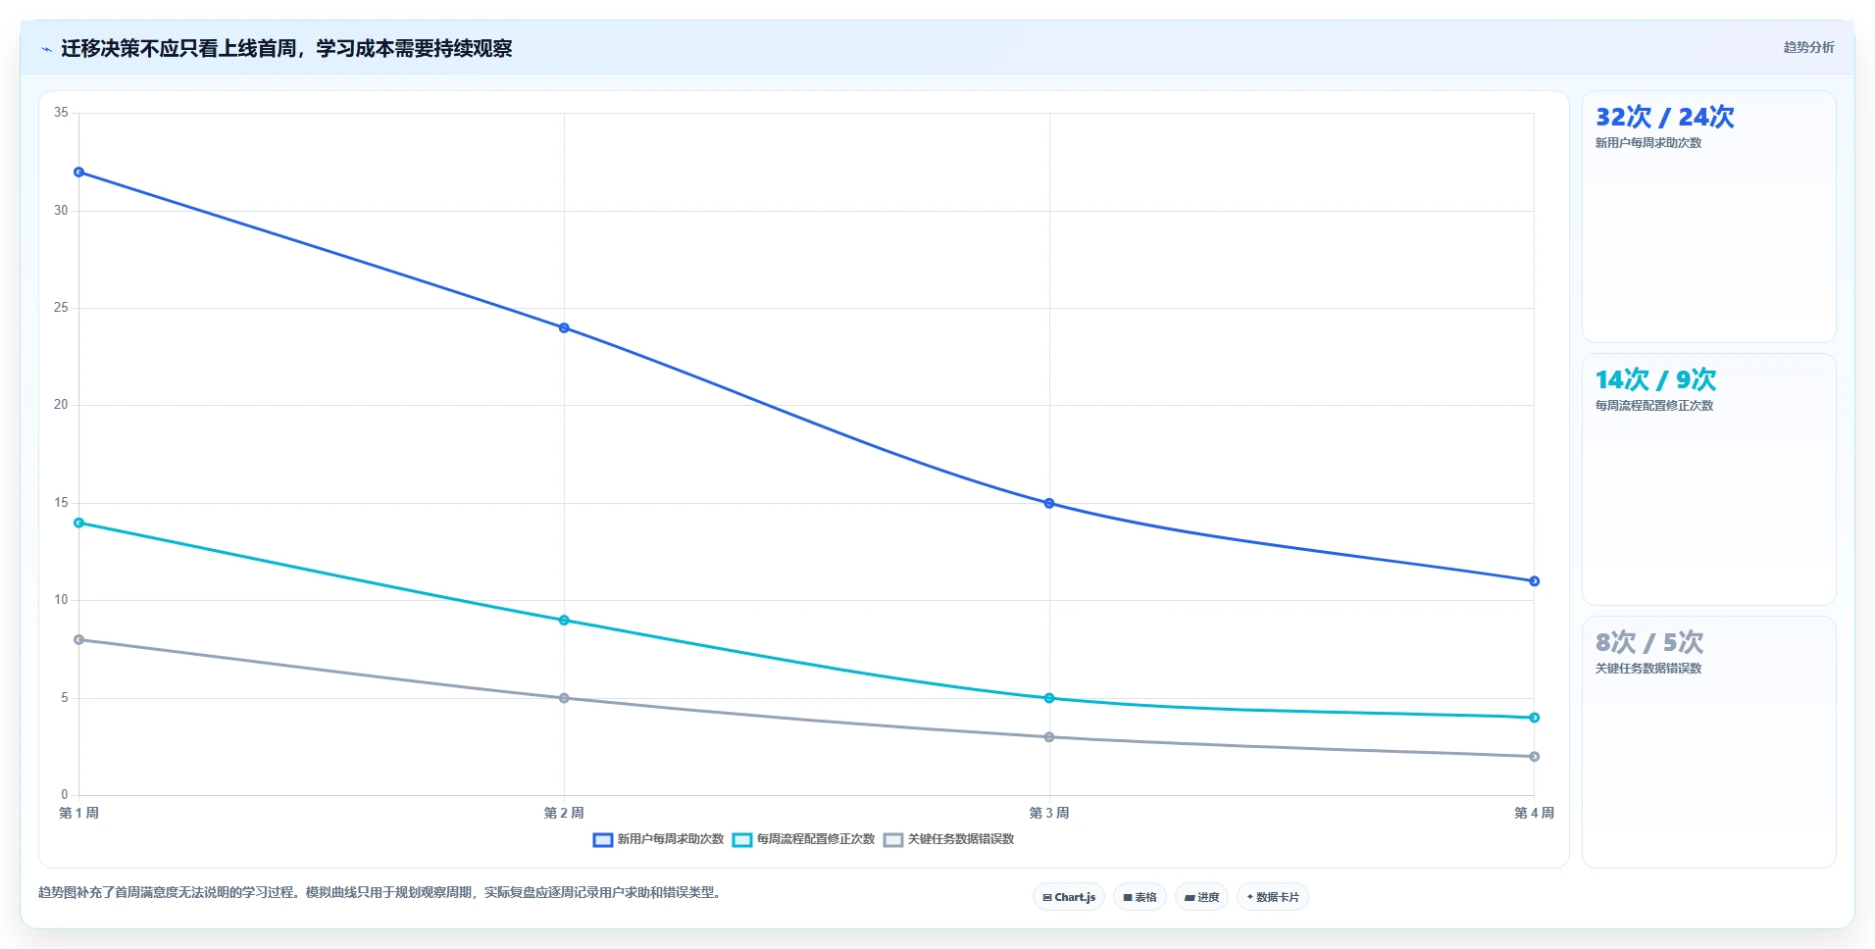Click the trend icon beside the slide title
The width and height of the screenshot is (1875, 949).
point(46,49)
